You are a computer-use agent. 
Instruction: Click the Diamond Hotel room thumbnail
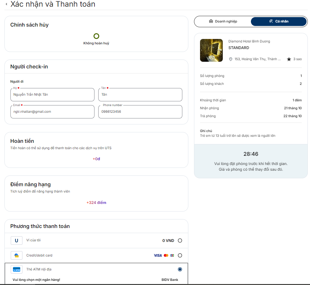pyautogui.click(x=211, y=50)
